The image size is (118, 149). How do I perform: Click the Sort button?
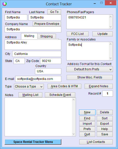[105, 118]
